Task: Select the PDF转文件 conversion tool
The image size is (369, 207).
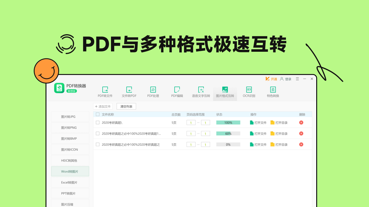Action: 105,92
